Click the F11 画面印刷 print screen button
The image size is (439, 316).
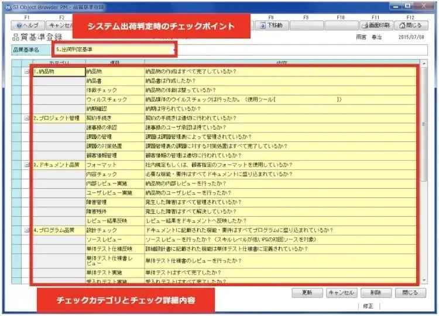tap(375, 26)
